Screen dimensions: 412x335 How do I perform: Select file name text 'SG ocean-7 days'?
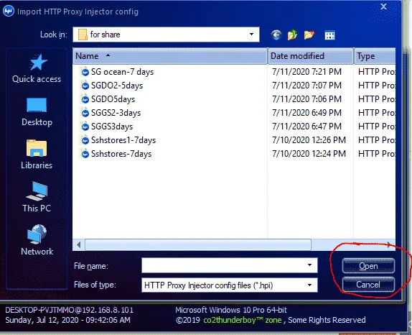pos(122,72)
